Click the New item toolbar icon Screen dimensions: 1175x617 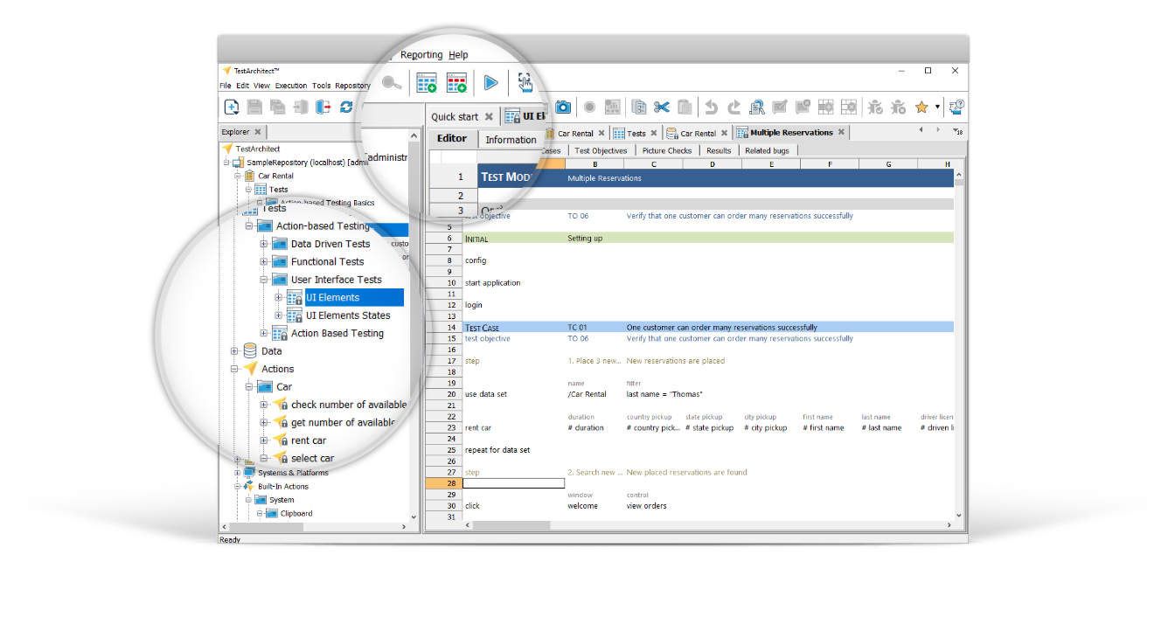pos(232,107)
